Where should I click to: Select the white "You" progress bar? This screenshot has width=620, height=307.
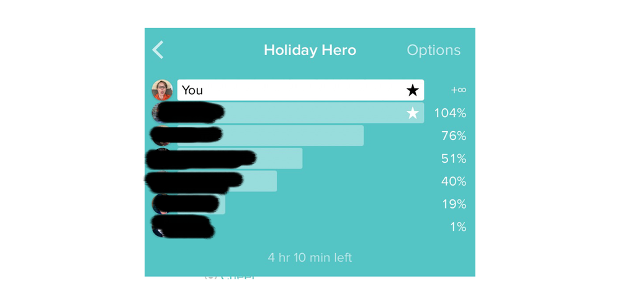click(x=300, y=90)
